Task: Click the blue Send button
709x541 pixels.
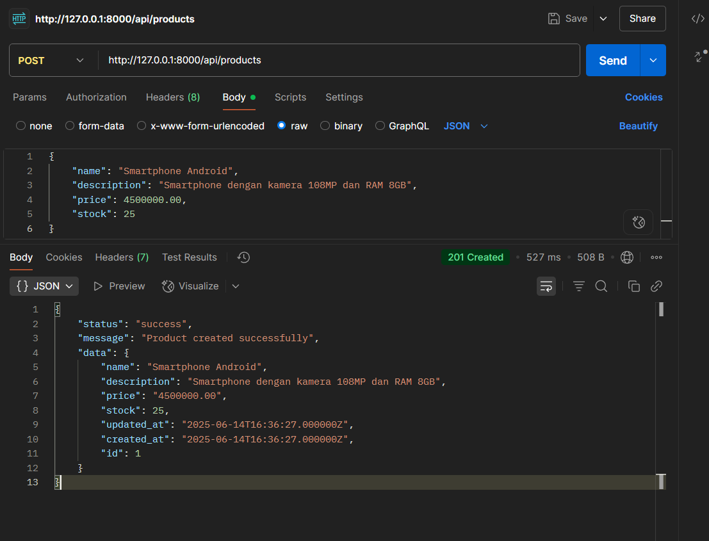Action: pos(612,60)
